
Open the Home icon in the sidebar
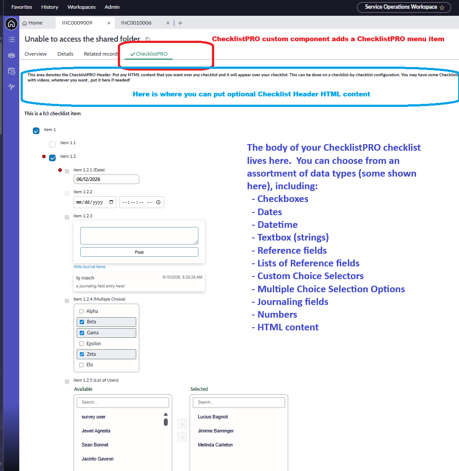pyautogui.click(x=11, y=23)
